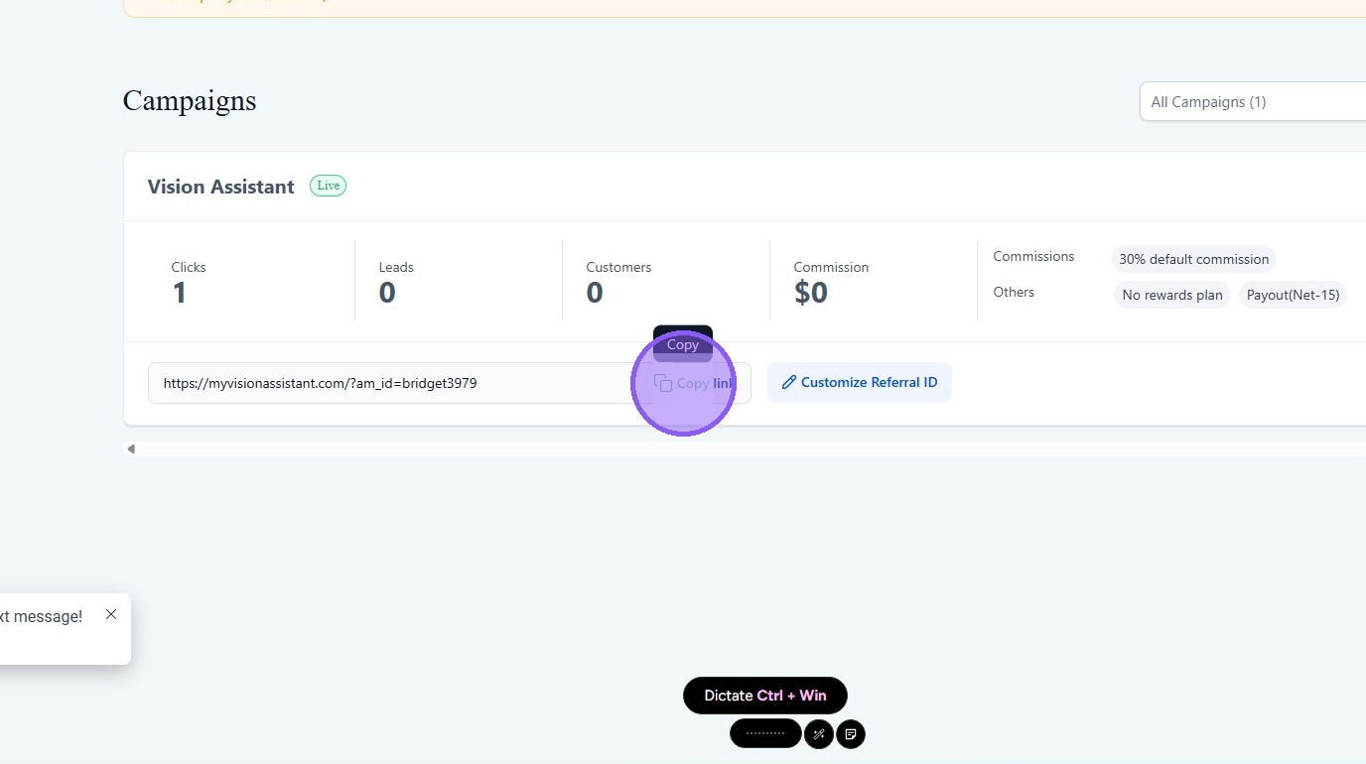Click the Vision Assistant campaign title
Image resolution: width=1366 pixels, height=764 pixels.
pos(220,187)
